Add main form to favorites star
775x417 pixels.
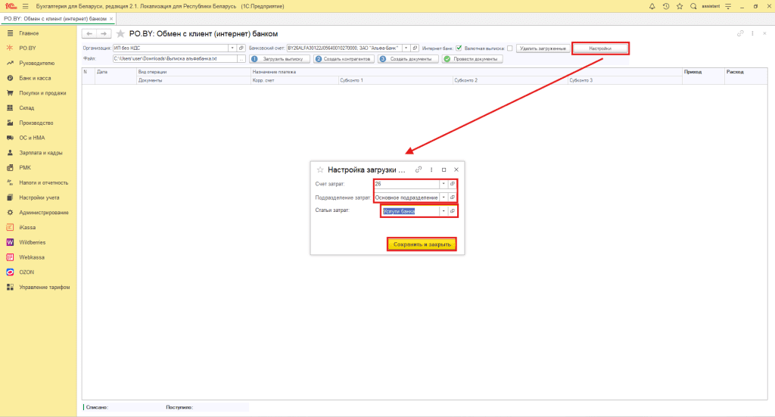[x=120, y=34]
